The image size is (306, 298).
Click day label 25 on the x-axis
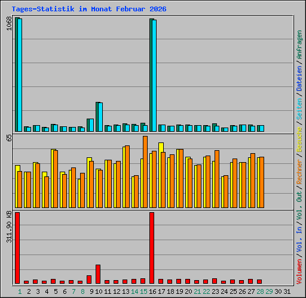click(233, 291)
